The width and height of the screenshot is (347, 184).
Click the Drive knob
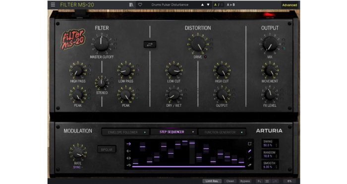click(198, 44)
